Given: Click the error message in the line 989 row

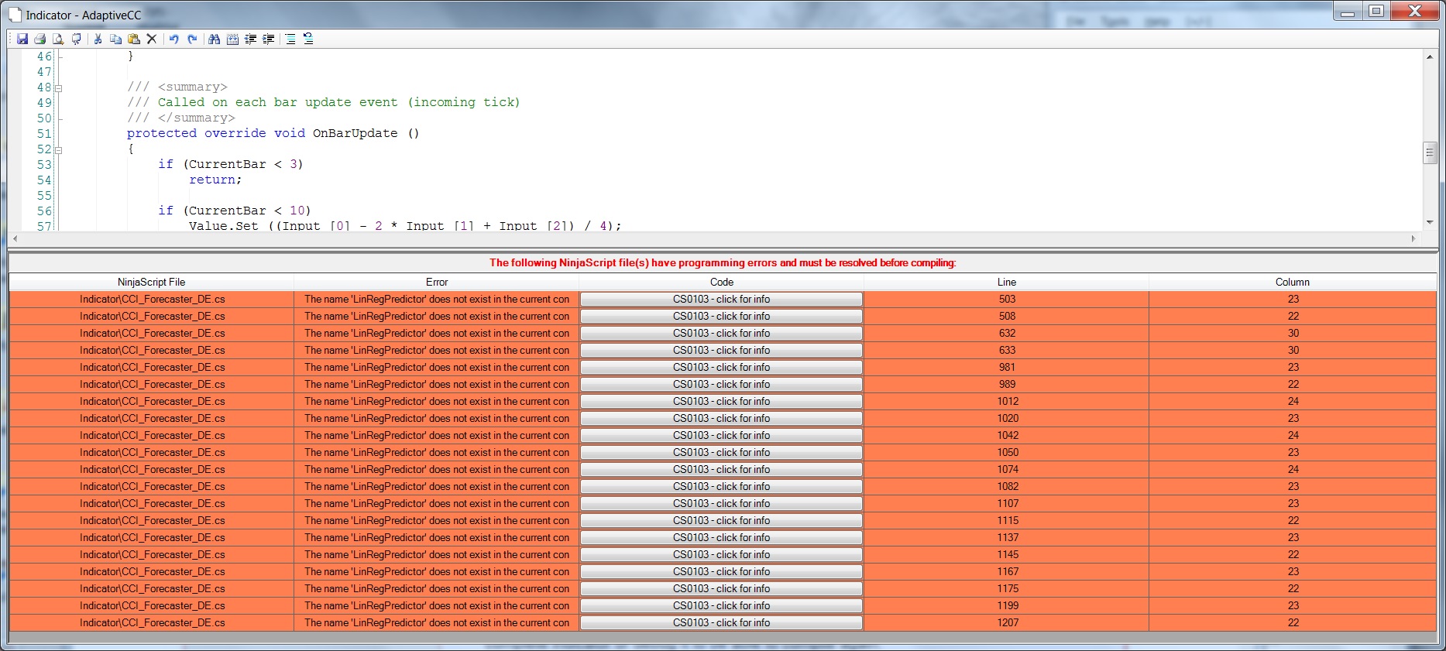Looking at the screenshot, I should click(x=437, y=385).
